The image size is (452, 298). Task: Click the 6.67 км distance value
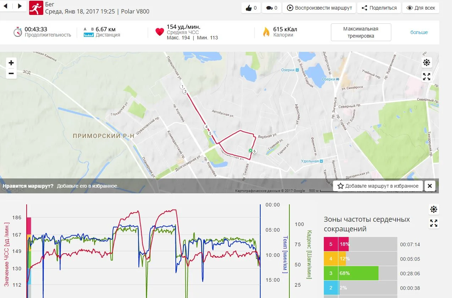point(106,29)
